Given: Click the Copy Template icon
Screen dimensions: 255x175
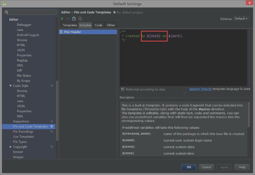Looking at the screenshot, I should coord(74,19).
